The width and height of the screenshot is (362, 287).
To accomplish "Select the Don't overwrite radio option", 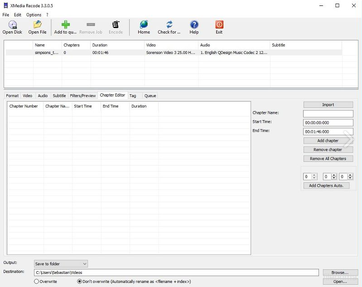I will click(79, 282).
